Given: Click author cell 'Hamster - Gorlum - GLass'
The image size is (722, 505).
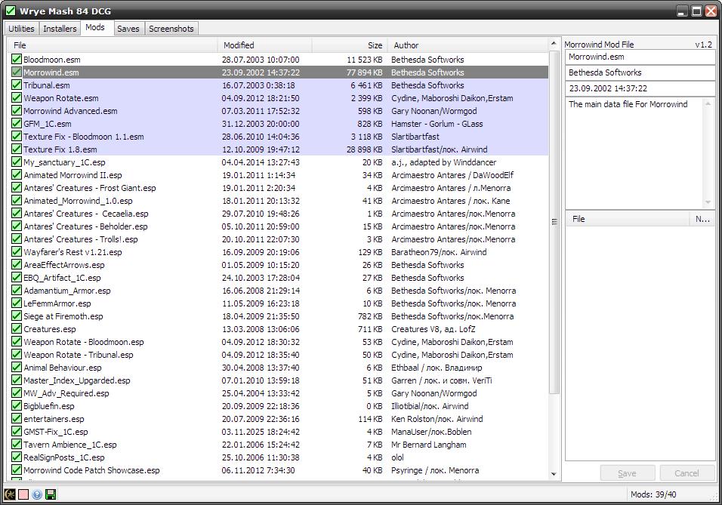Looking at the screenshot, I should pos(437,123).
